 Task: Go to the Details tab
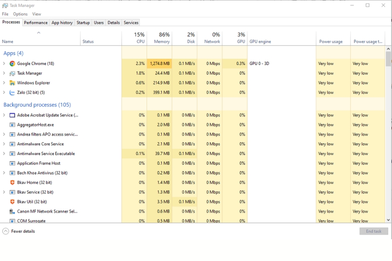click(x=114, y=23)
